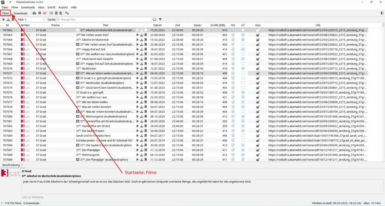Click the download icon beside Filter 1

click(x=8, y=19)
